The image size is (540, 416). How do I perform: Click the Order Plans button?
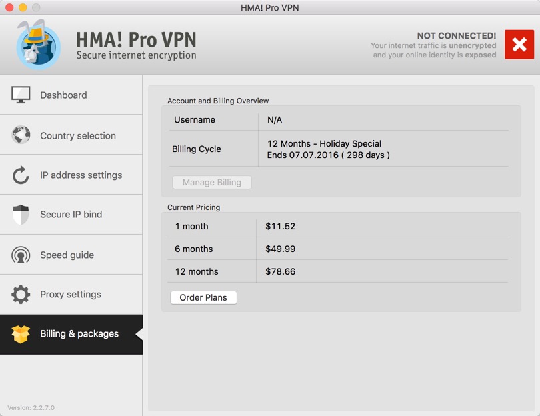[x=203, y=297]
